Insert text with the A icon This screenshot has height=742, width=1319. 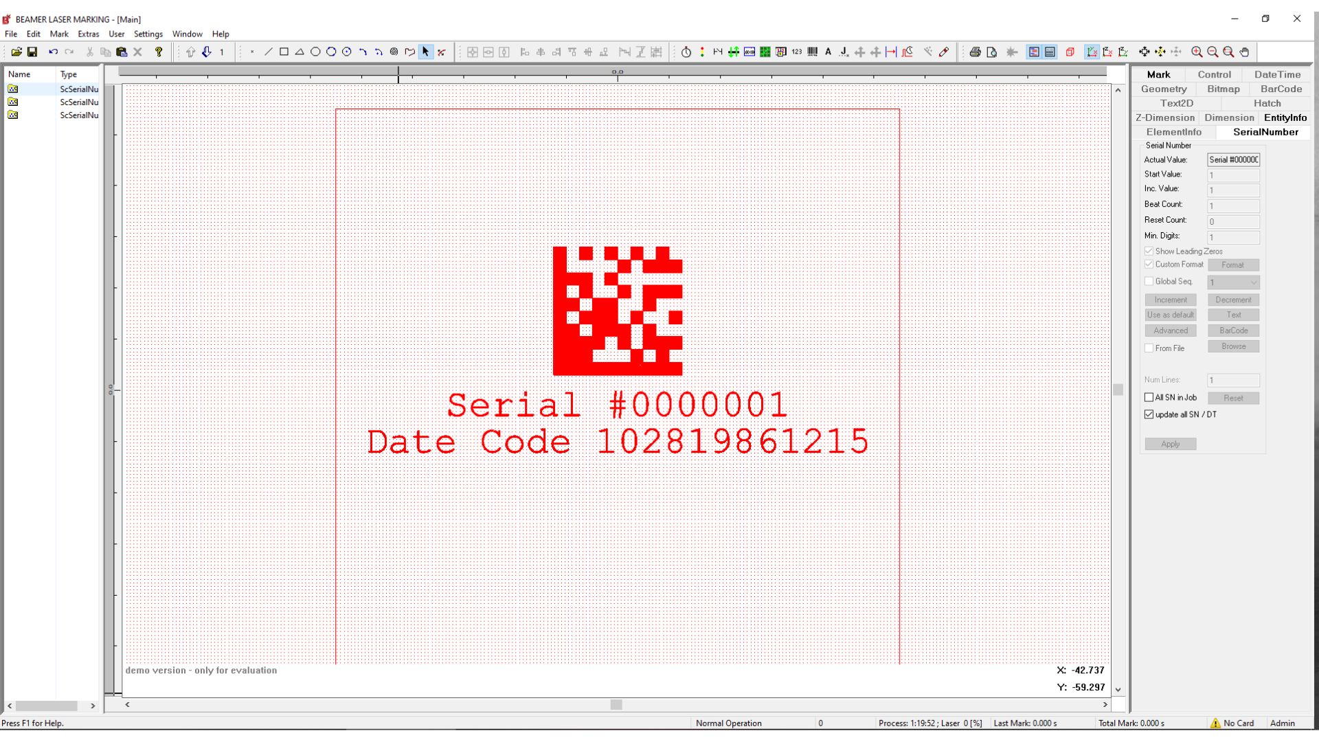[828, 52]
